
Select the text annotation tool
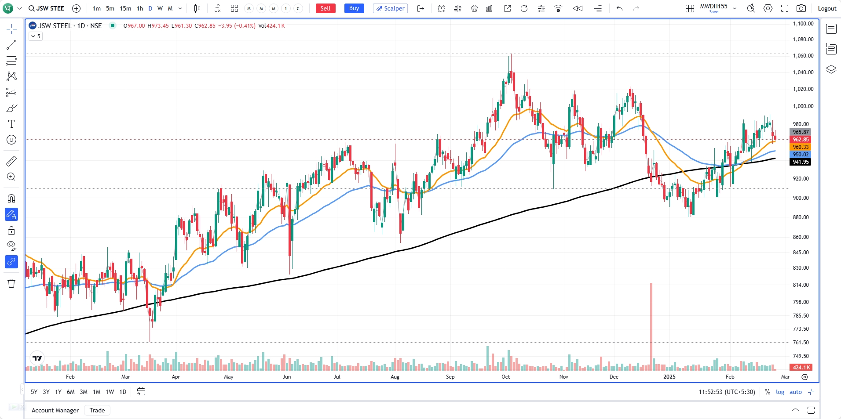click(11, 124)
